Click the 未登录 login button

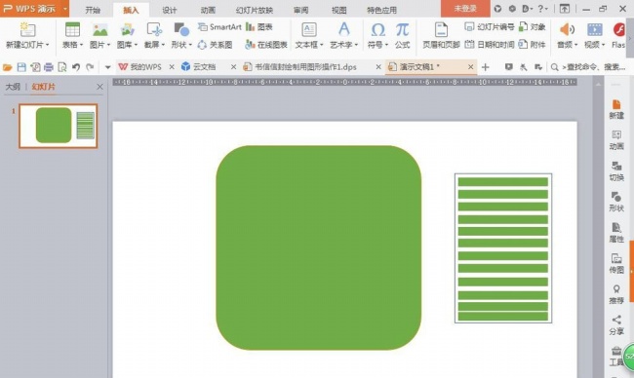pyautogui.click(x=465, y=9)
